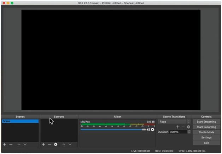This screenshot has width=222, height=154.
Task: Open Settings from Controls
Action: (206, 137)
